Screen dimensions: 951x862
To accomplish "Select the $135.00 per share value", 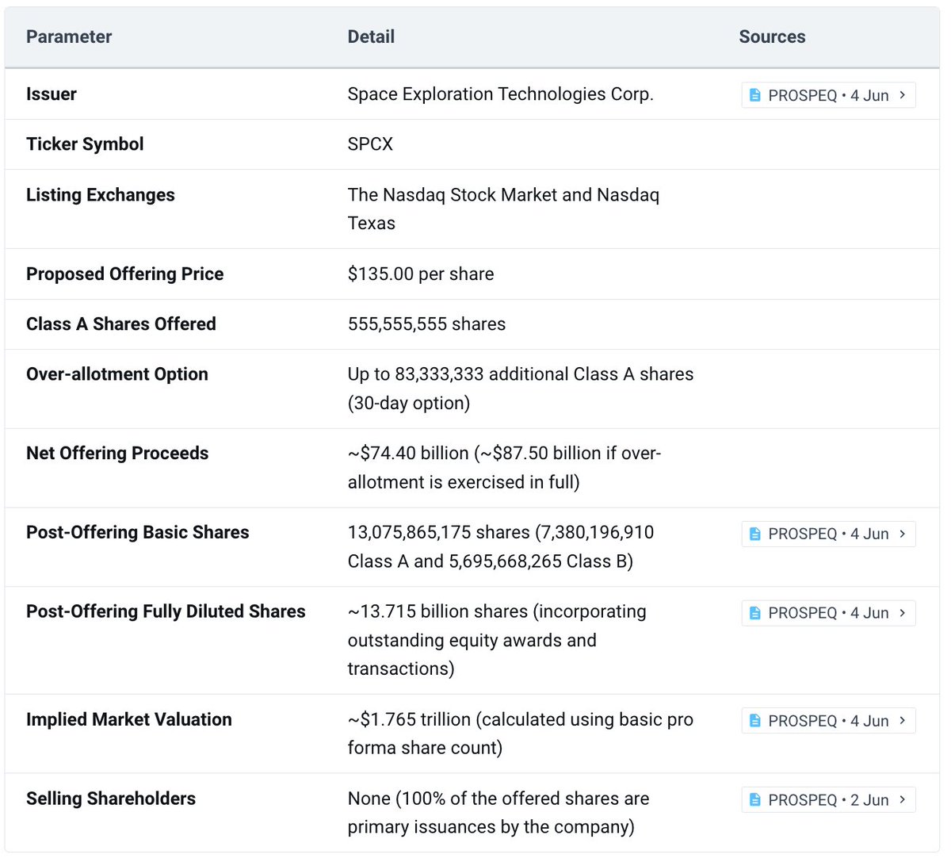I will point(421,274).
